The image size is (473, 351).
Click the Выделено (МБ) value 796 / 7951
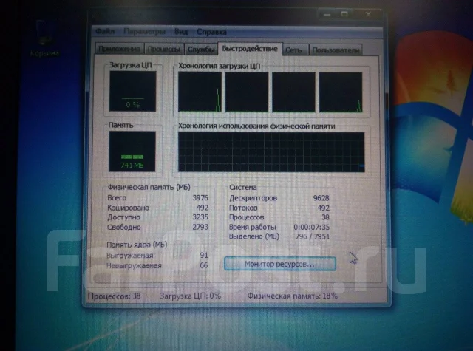click(x=313, y=236)
